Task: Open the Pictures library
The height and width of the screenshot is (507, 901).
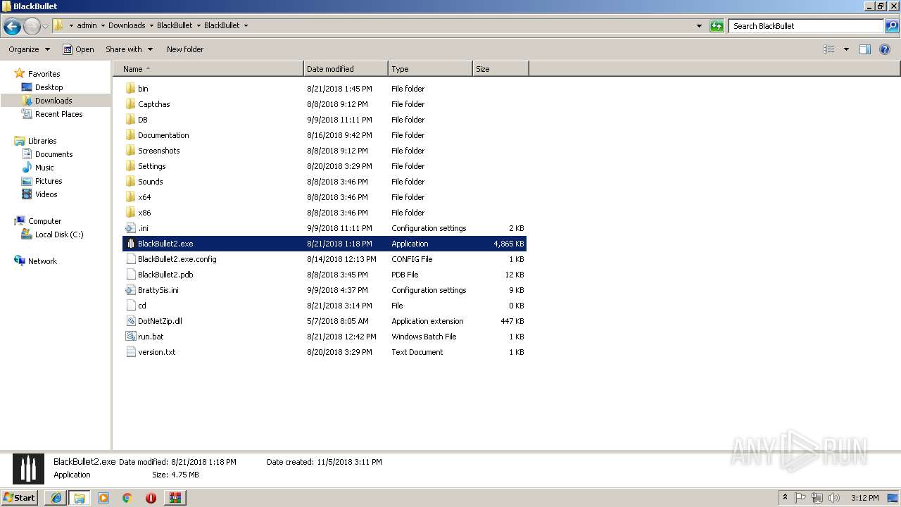Action: click(49, 181)
